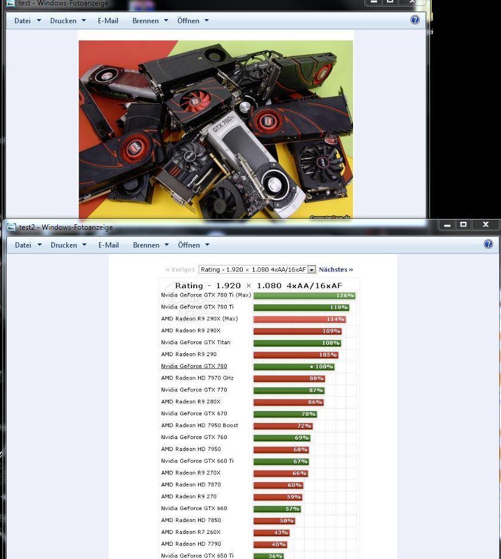This screenshot has height=559, width=501.
Task: Select AMD Radeon R9 290X (Max) label
Action: (x=199, y=319)
